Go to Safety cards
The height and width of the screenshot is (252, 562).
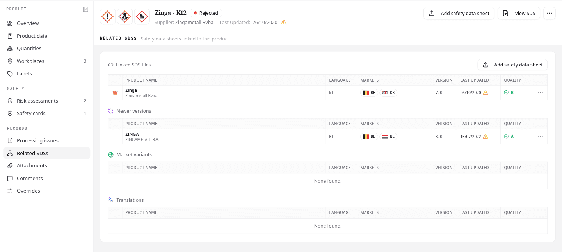coord(47,113)
